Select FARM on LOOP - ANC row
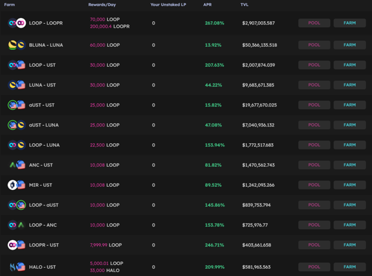 click(350, 225)
